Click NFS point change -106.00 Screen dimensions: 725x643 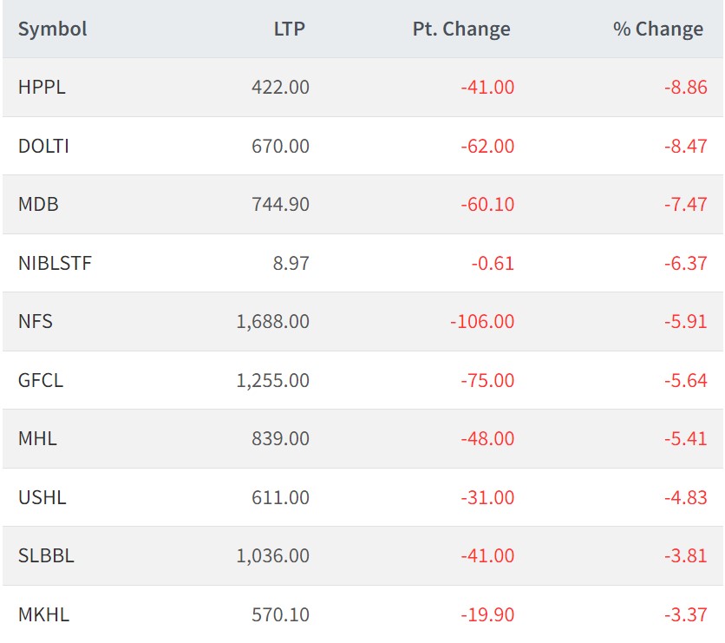[x=482, y=322]
